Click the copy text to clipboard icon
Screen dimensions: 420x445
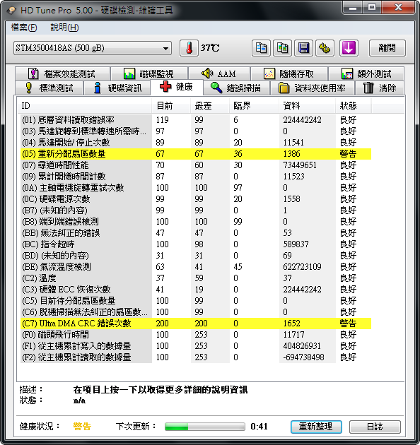[x=261, y=48]
